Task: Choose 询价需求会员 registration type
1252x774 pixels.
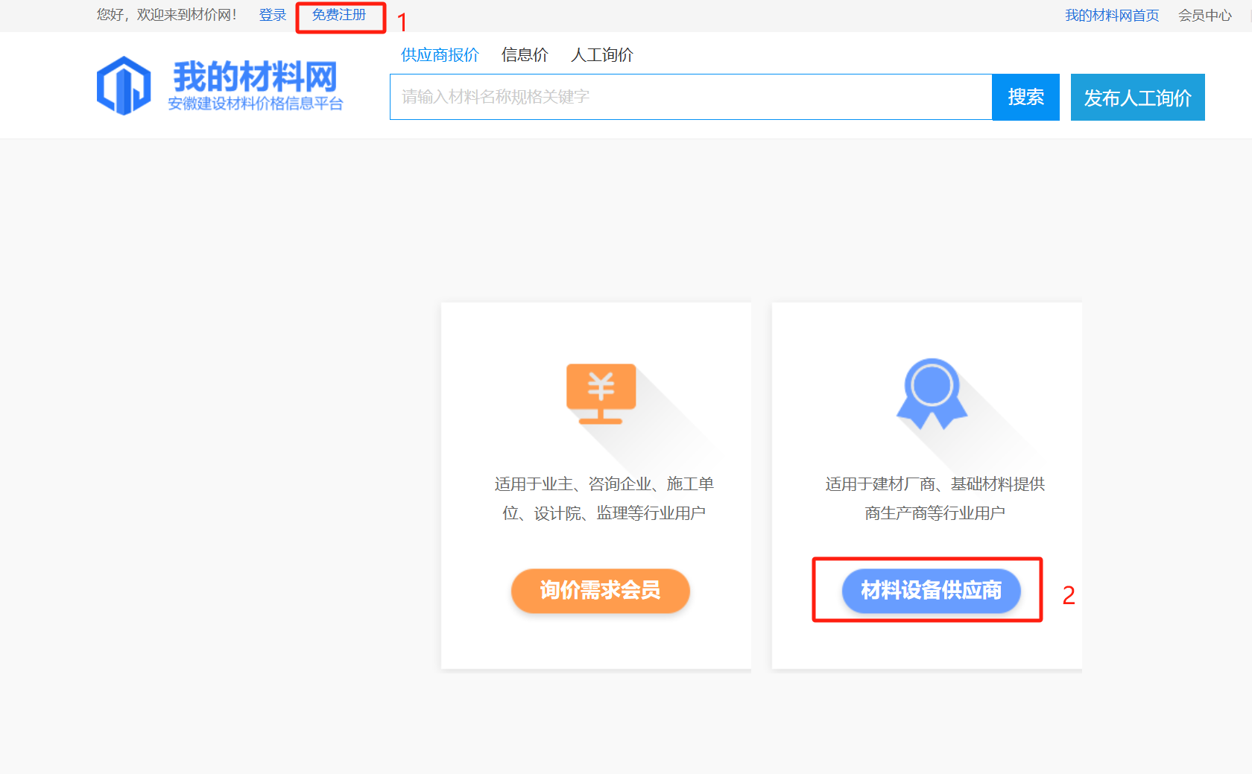Action: [x=600, y=590]
